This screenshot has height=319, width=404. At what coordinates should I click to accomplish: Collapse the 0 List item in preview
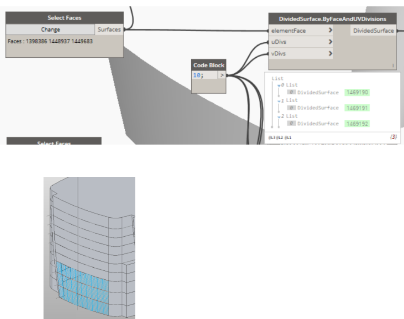pyautogui.click(x=279, y=85)
